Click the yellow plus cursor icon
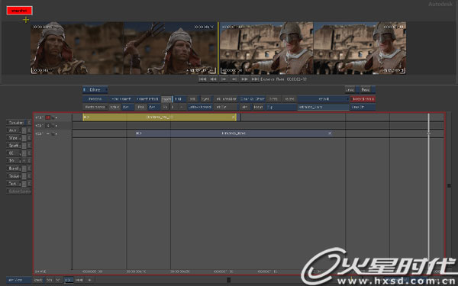This screenshot has width=458, height=286. coord(26,20)
